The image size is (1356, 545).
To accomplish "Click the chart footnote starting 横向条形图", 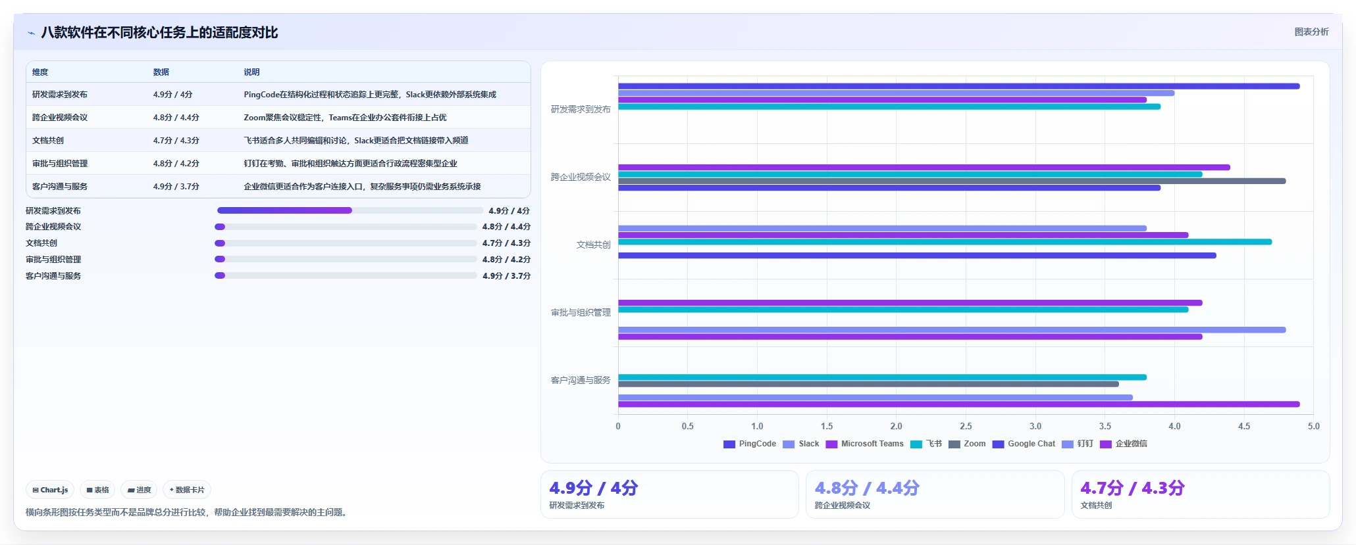I will coord(186,512).
